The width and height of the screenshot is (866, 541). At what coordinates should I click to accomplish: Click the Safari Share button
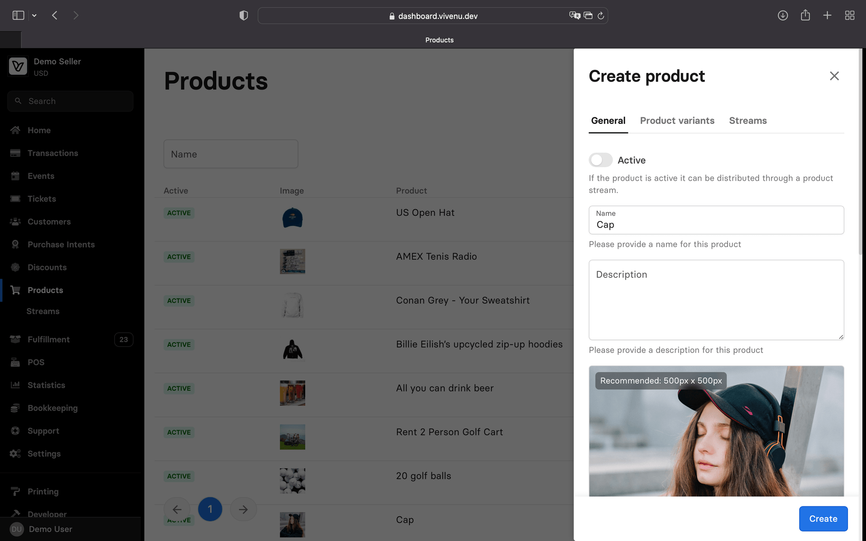pyautogui.click(x=805, y=15)
